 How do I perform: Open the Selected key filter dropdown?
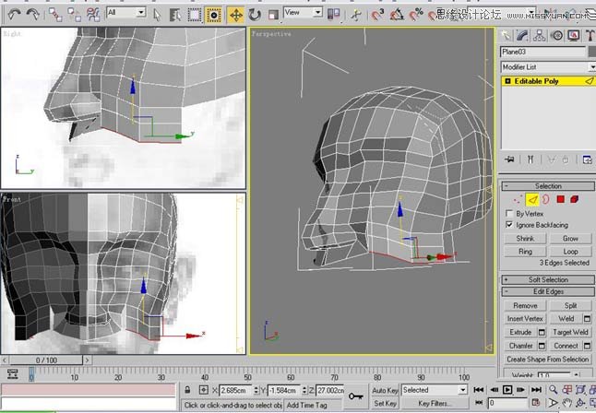(x=434, y=390)
